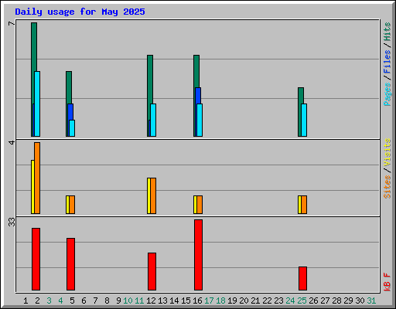396x309 pixels.
Task: Click the "Sites" legend label
Action: click(387, 187)
